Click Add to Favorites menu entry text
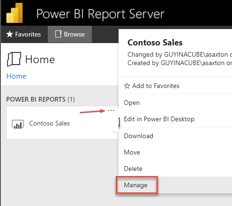Viewport: 232px width, 206px height. pos(156,86)
